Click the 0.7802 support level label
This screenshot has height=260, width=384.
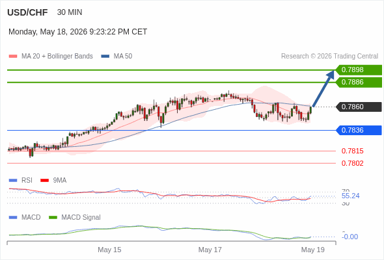coord(352,163)
